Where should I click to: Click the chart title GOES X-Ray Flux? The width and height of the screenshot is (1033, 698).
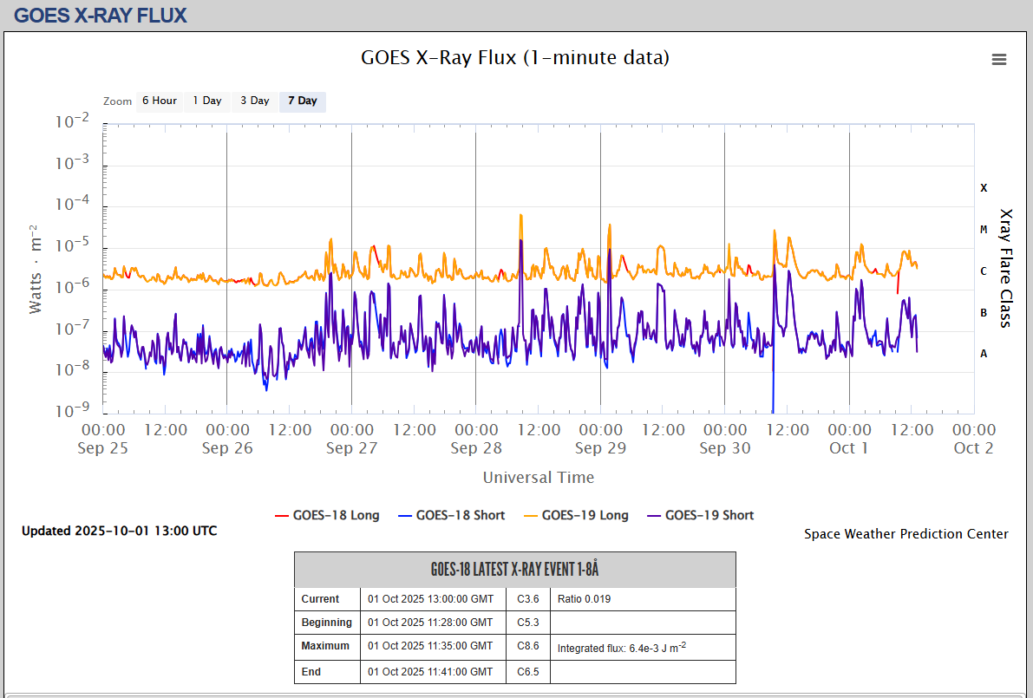coord(515,58)
